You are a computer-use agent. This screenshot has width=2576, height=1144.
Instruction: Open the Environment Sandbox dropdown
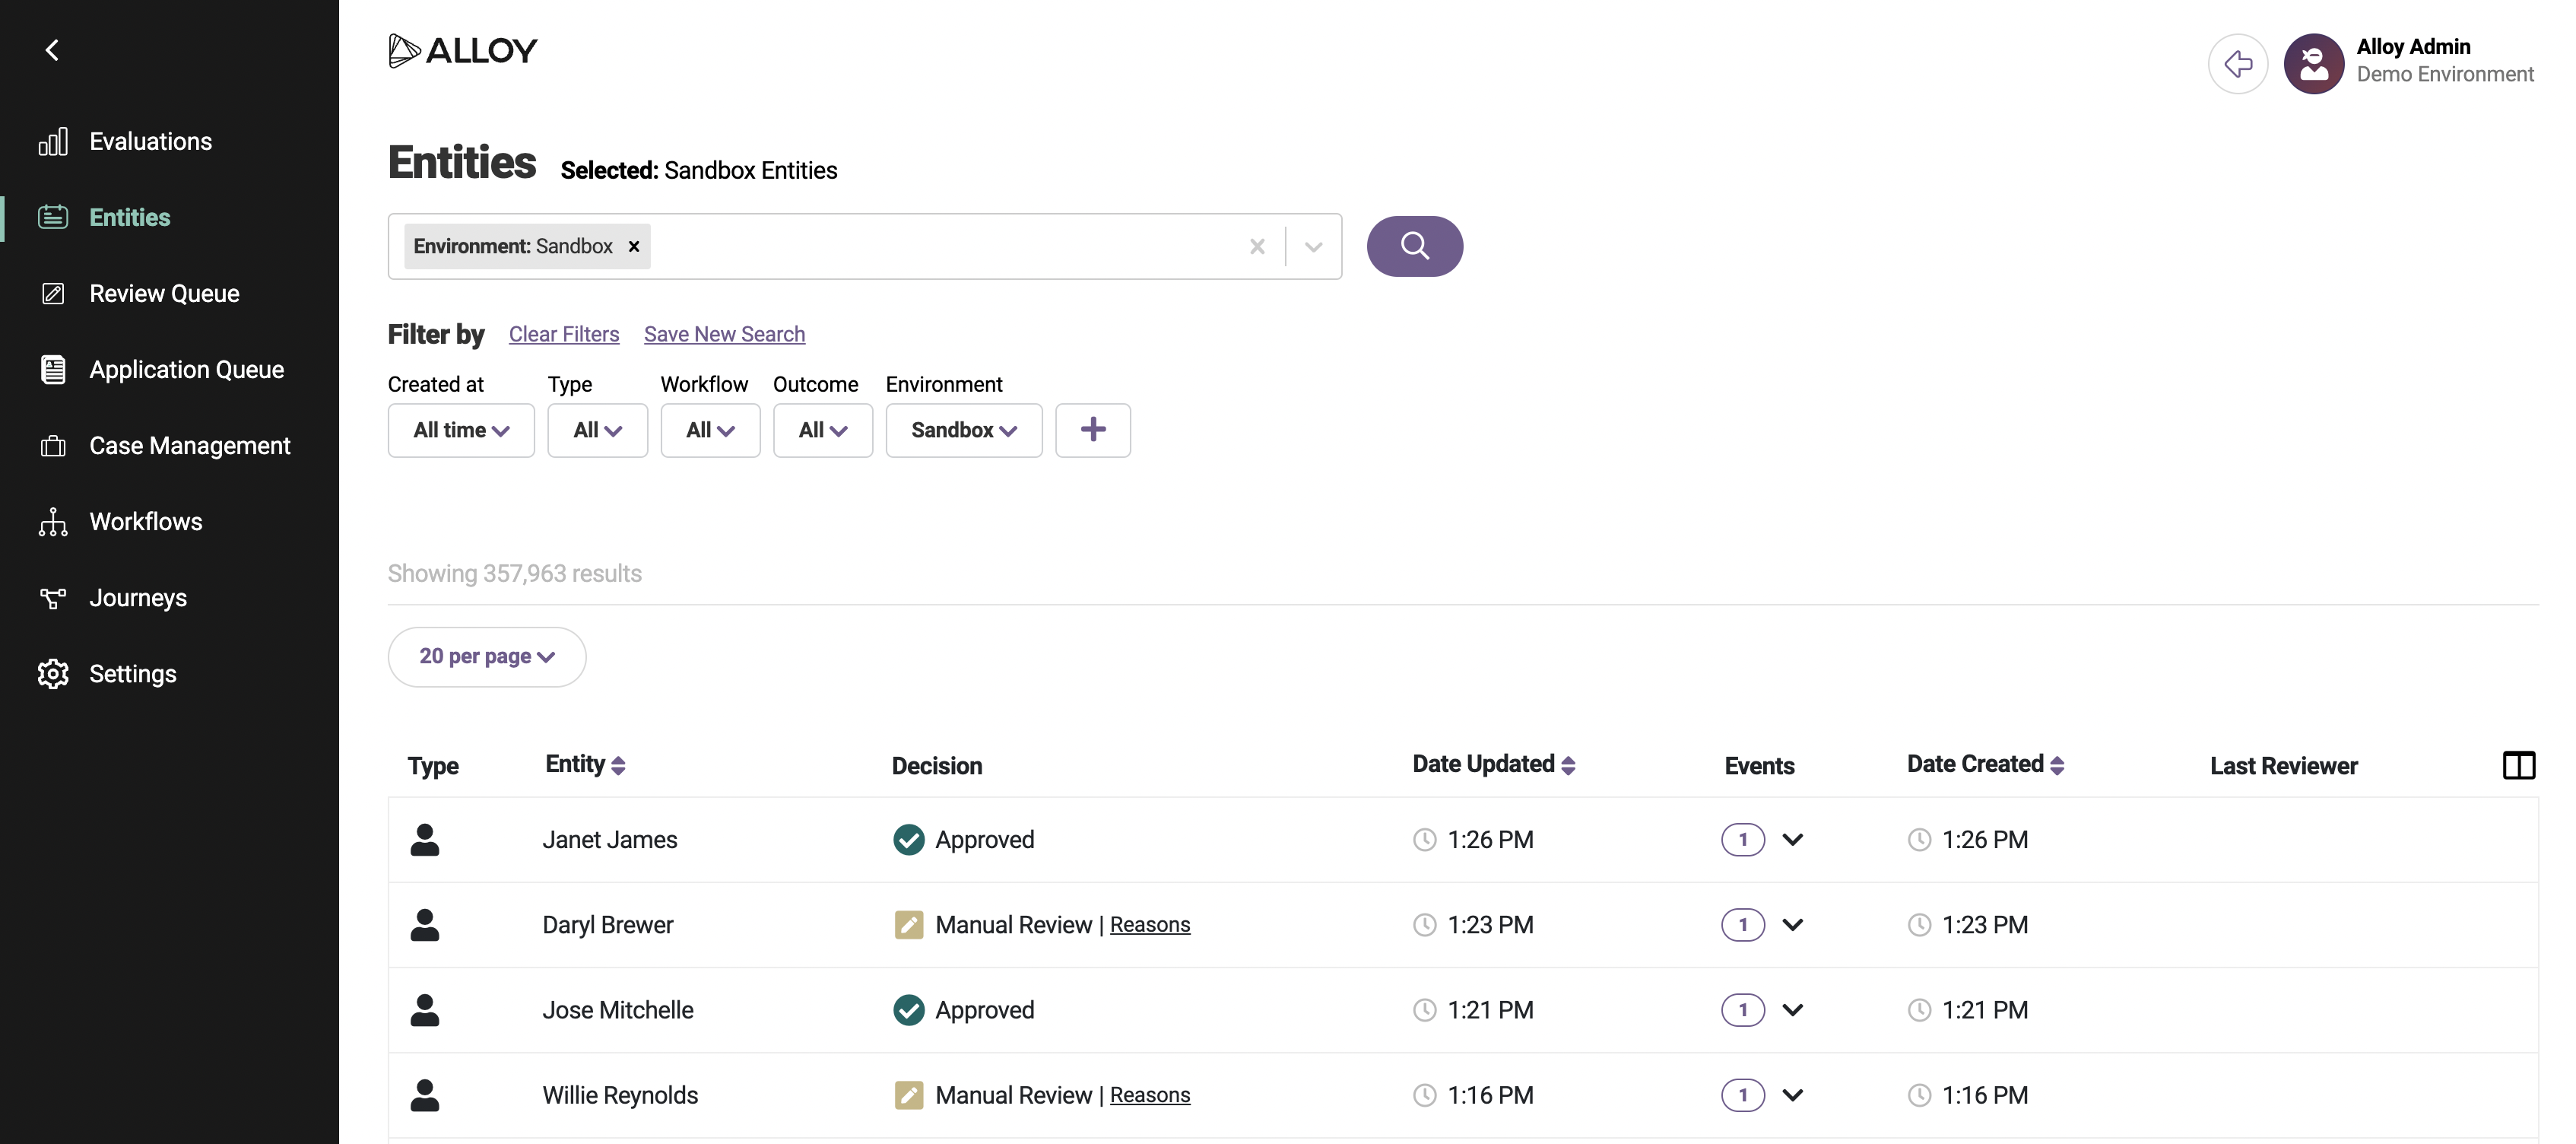[964, 430]
